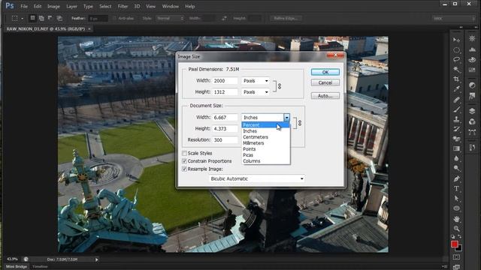Screen dimensions: 481x270
Task: Choose Picas from units list
Action: (265, 155)
